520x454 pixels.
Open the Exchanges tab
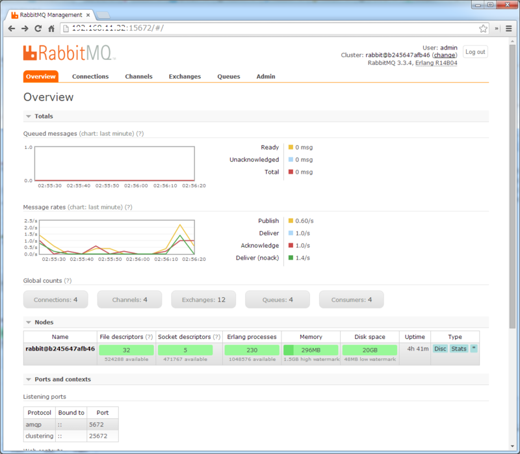[x=185, y=76]
